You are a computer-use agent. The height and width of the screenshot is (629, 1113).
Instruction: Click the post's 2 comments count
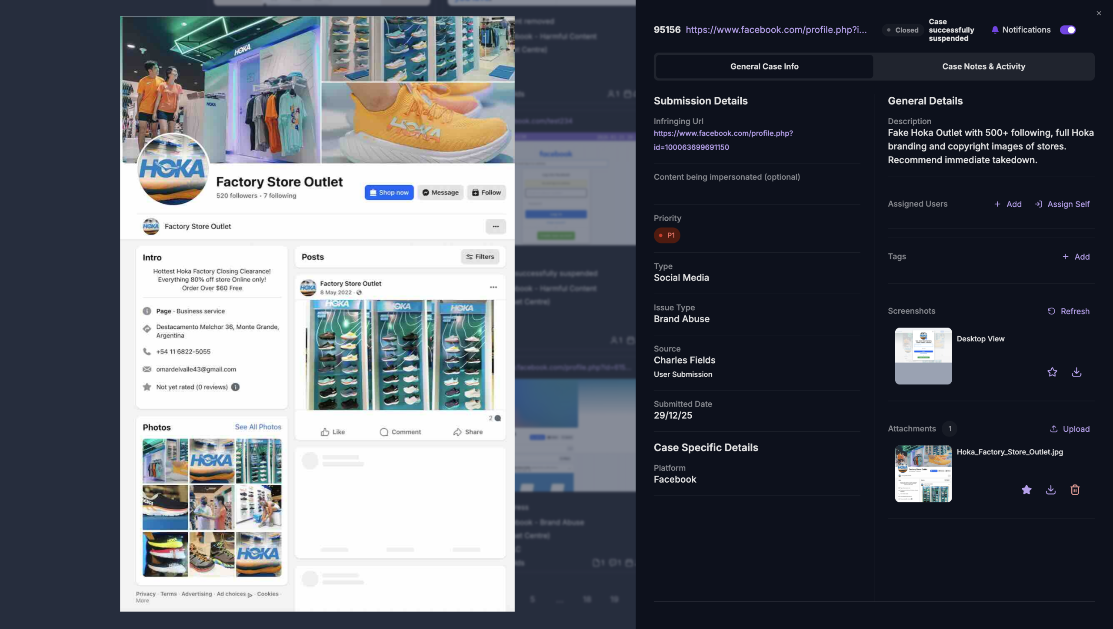click(494, 418)
